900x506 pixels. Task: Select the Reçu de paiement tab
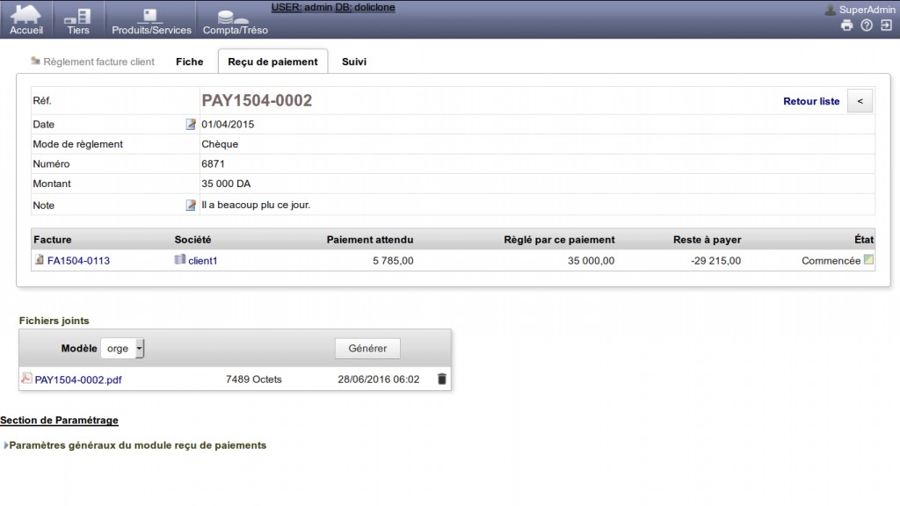pyautogui.click(x=272, y=61)
